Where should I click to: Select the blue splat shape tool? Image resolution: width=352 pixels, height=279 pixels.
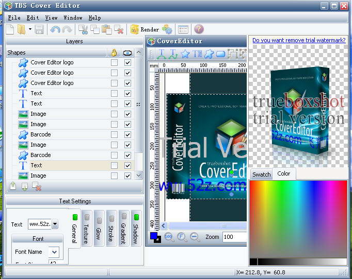[209, 54]
